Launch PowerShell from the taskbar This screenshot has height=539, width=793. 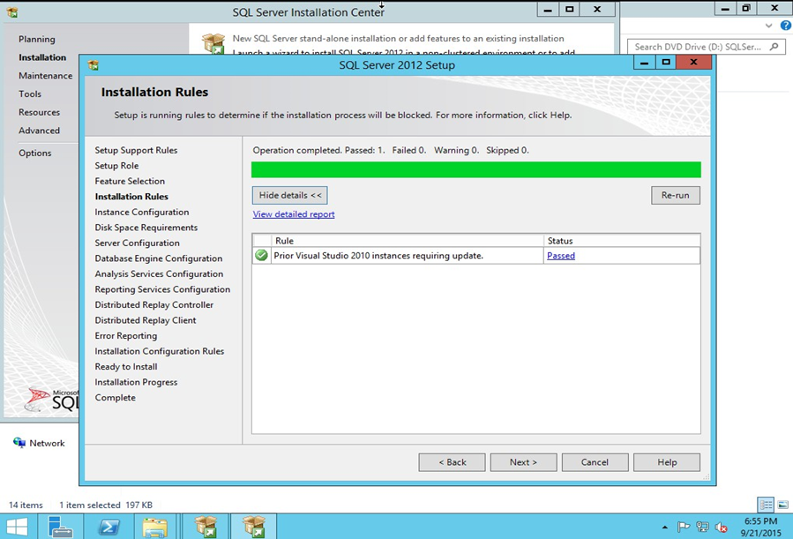click(x=108, y=527)
